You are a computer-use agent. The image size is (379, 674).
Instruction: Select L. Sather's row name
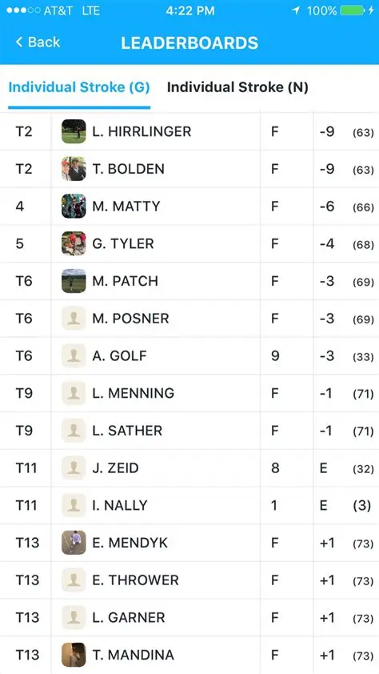tap(127, 431)
